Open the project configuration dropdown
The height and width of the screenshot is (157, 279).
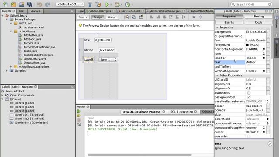coord(70,4)
